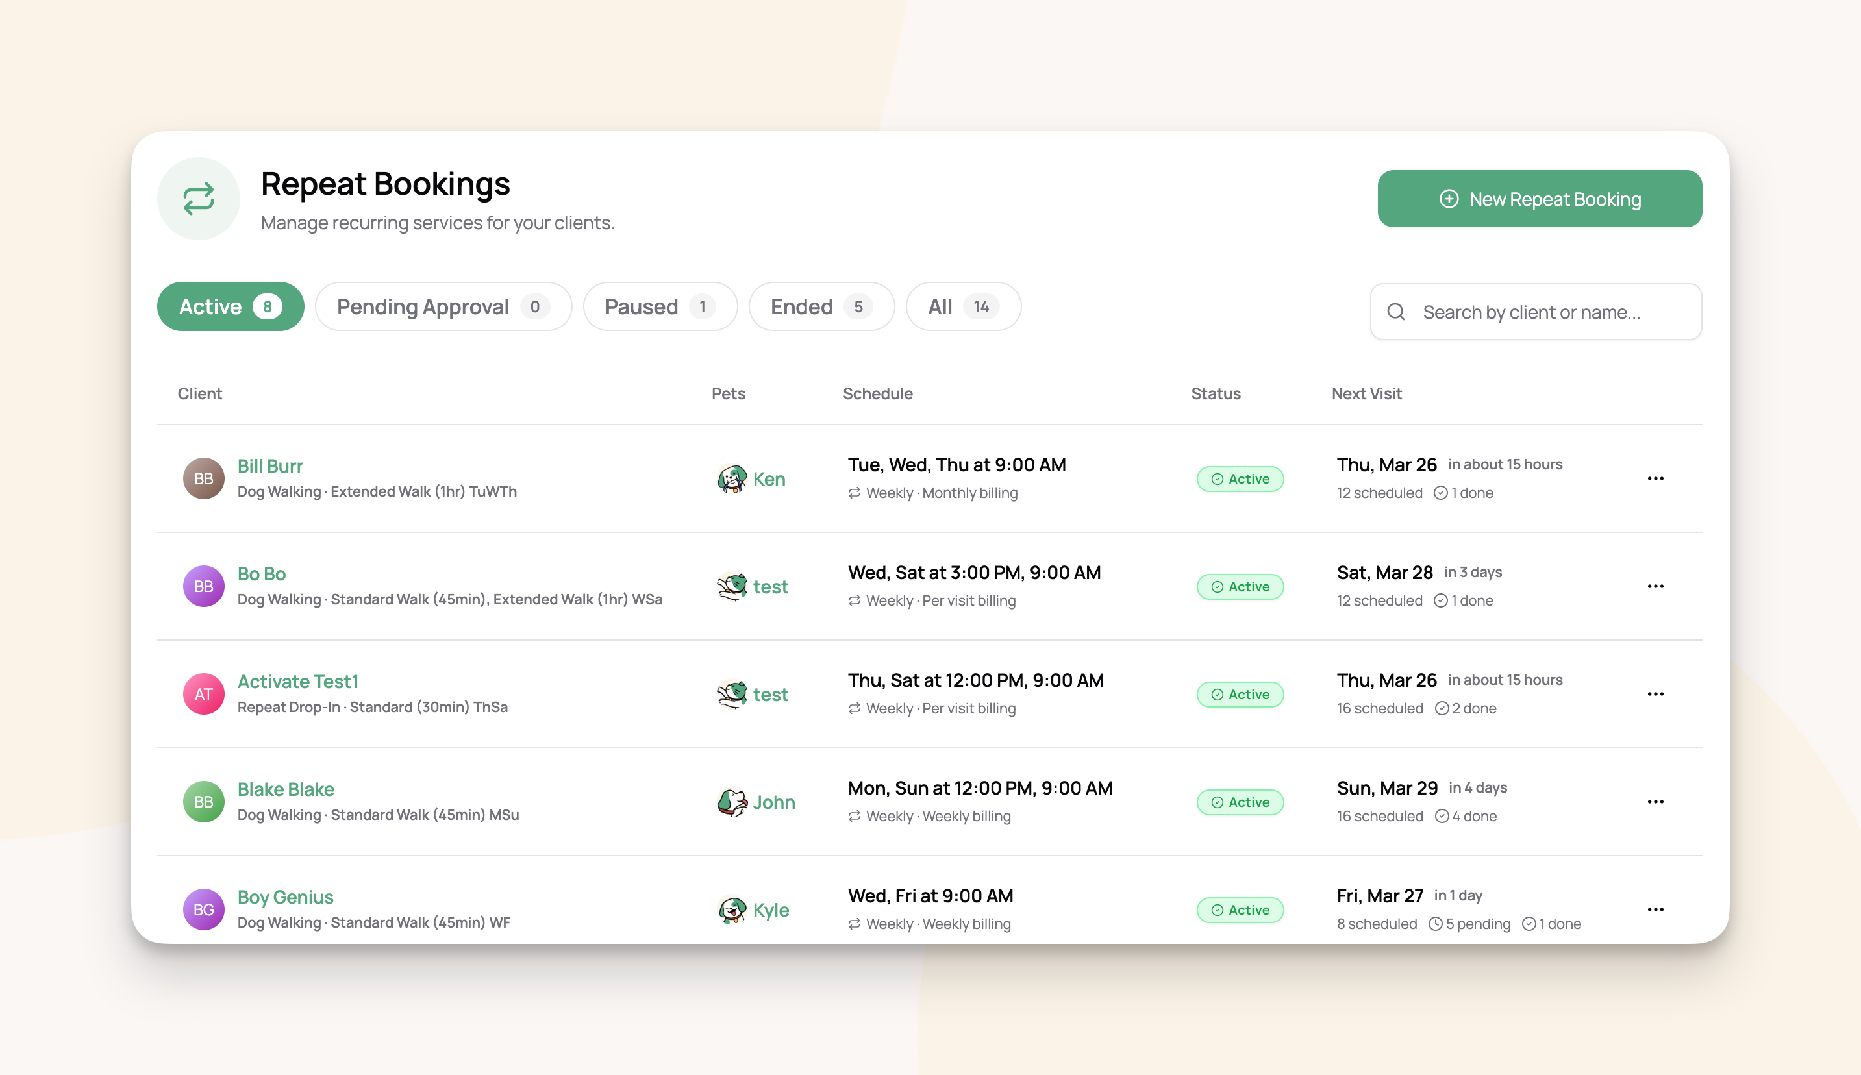This screenshot has width=1861, height=1075.
Task: Focus the search by client field
Action: 1536,312
